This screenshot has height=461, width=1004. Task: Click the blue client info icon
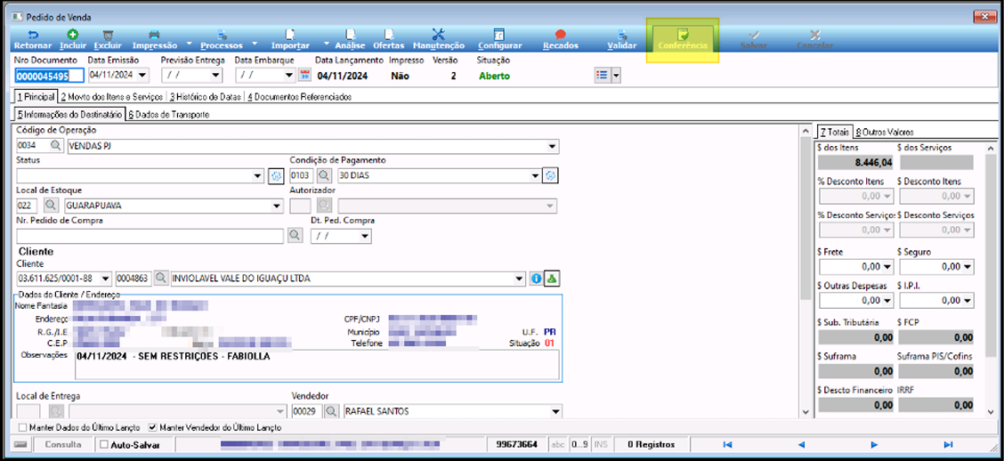pos(536,279)
